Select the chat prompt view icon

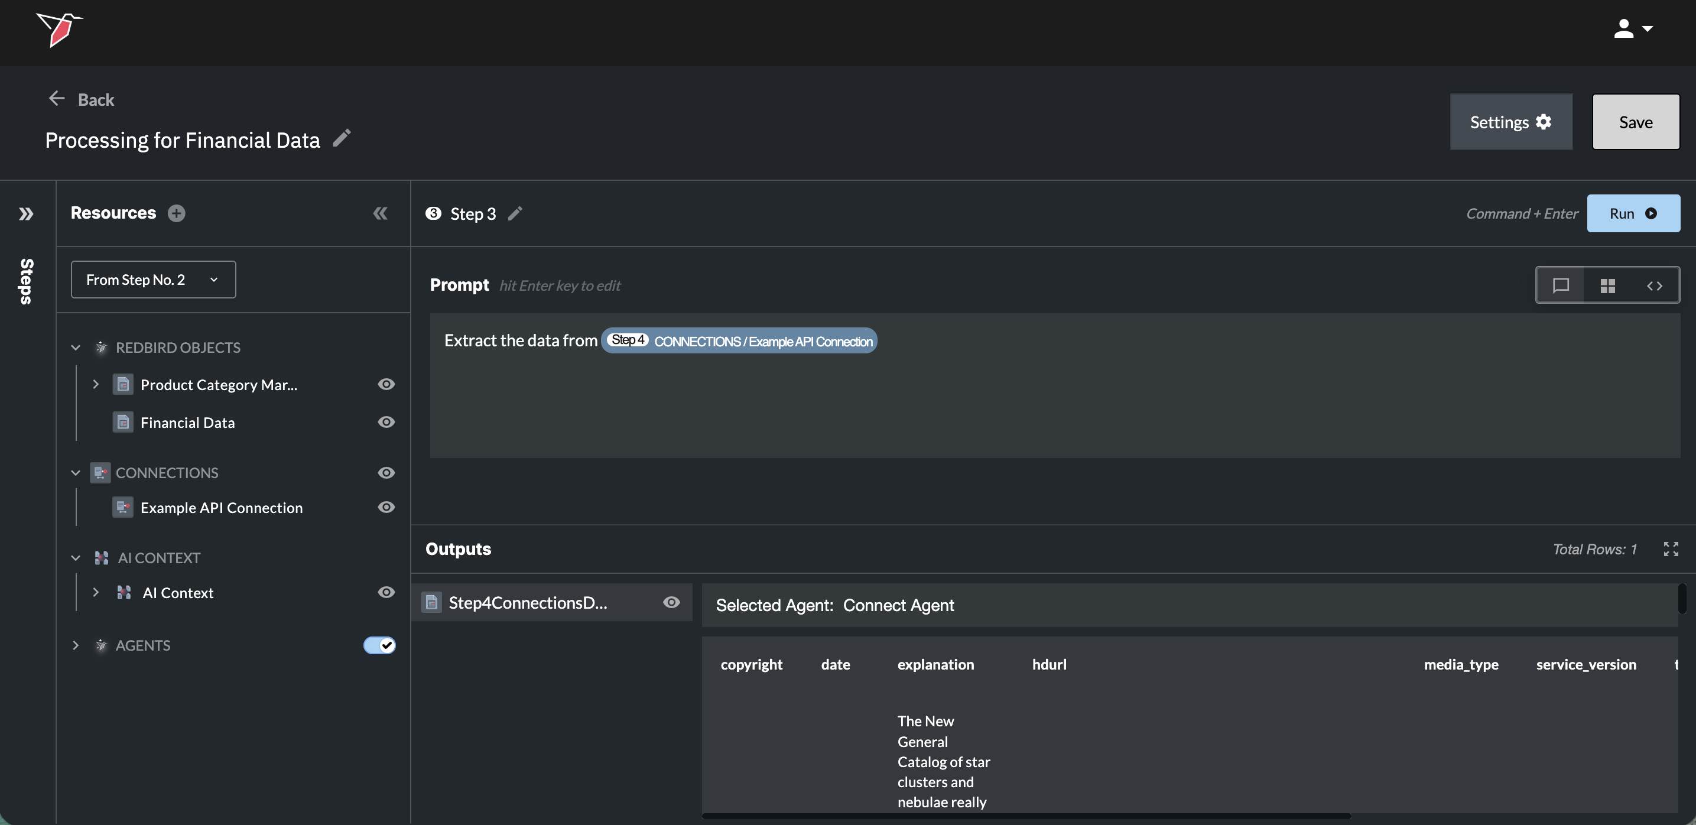1560,285
